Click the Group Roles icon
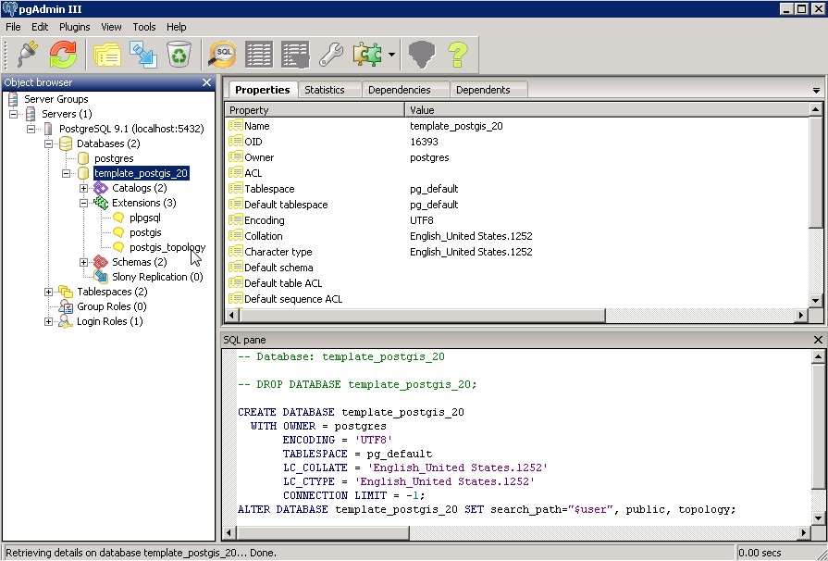Viewport: 828px width, 561px height. click(x=66, y=306)
